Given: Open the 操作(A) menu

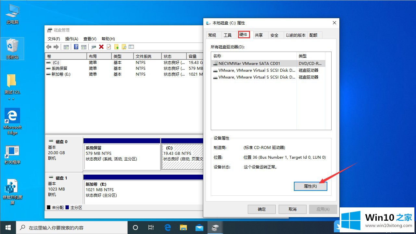Looking at the screenshot, I should (x=71, y=39).
